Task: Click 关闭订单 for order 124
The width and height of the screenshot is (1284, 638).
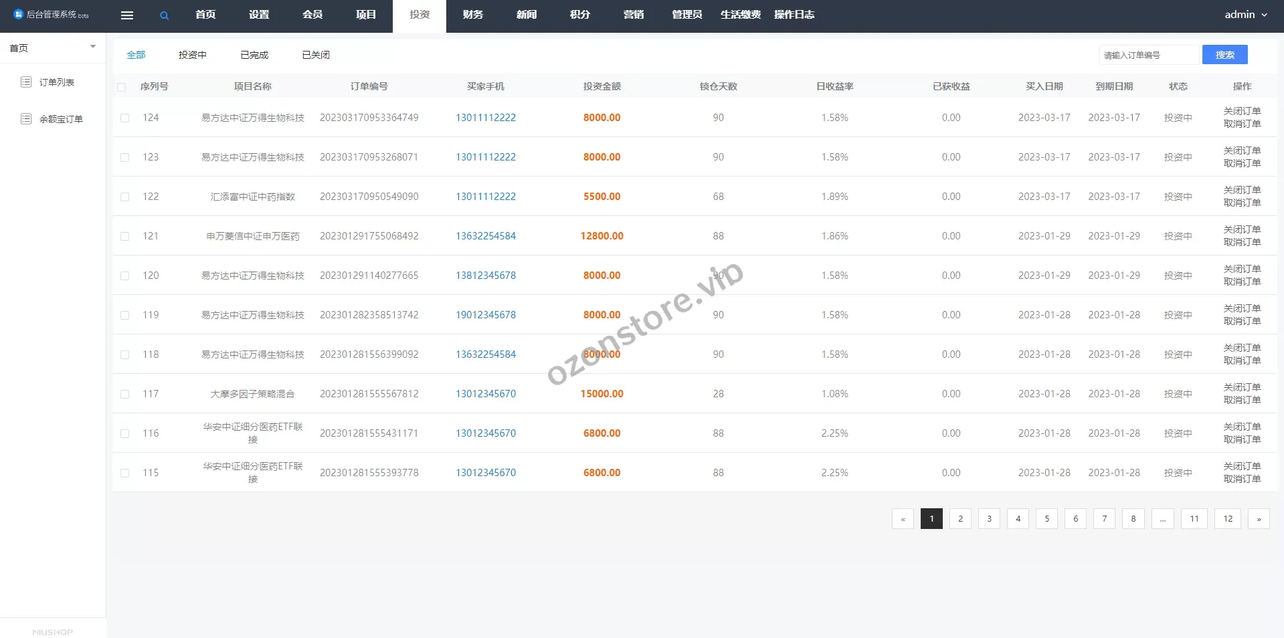Action: [x=1242, y=111]
